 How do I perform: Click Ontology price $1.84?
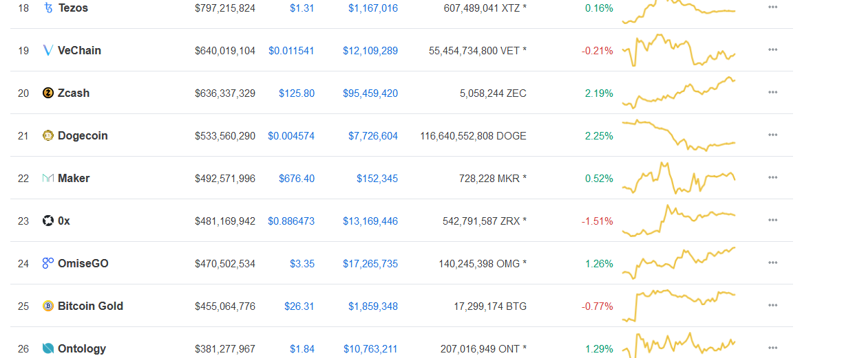coord(302,349)
